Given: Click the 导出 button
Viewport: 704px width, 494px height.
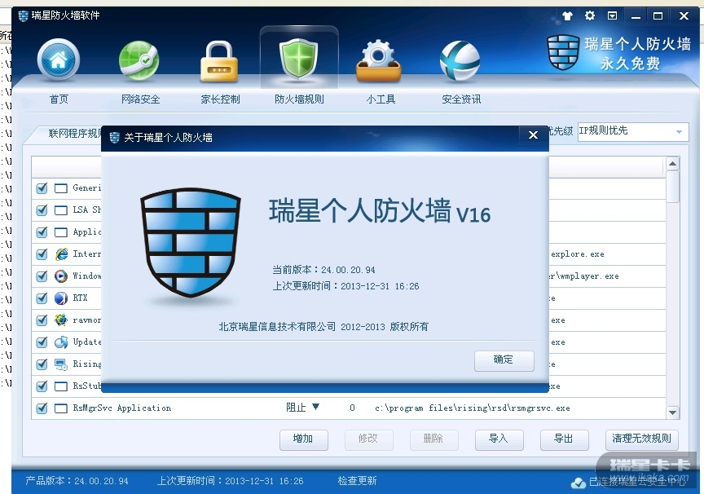Looking at the screenshot, I should coord(565,439).
